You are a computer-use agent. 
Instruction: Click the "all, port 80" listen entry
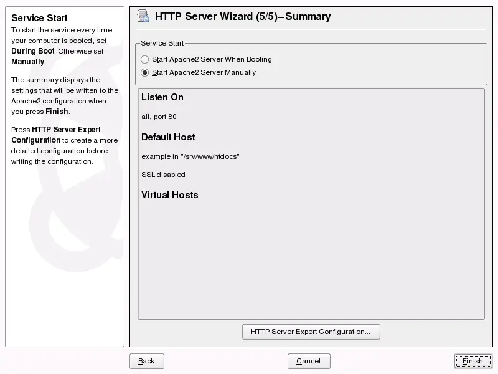(158, 116)
